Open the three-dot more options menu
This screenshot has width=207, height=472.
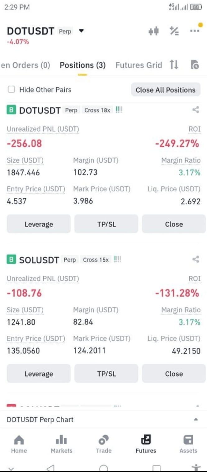tap(195, 30)
